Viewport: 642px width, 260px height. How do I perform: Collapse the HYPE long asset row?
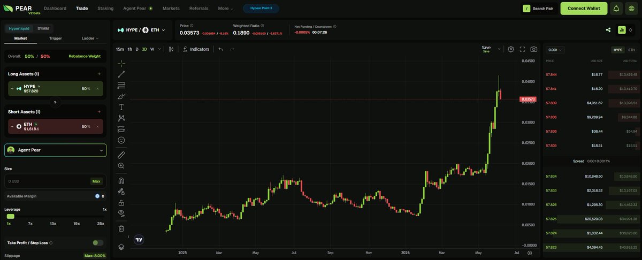click(12, 89)
